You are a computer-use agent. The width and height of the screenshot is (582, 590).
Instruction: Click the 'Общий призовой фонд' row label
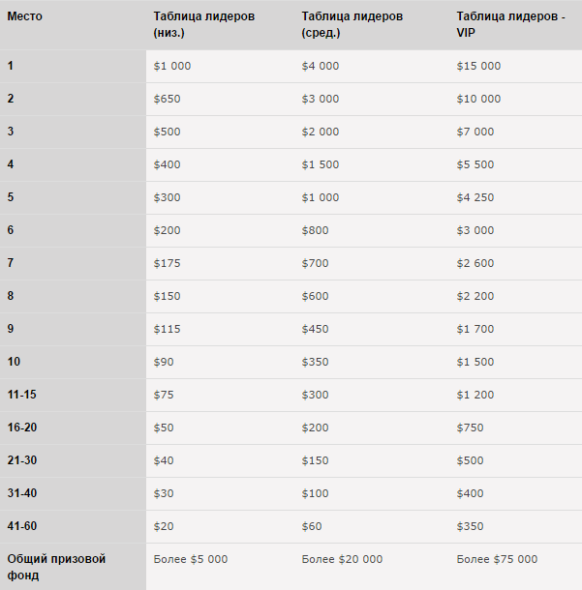click(x=56, y=567)
